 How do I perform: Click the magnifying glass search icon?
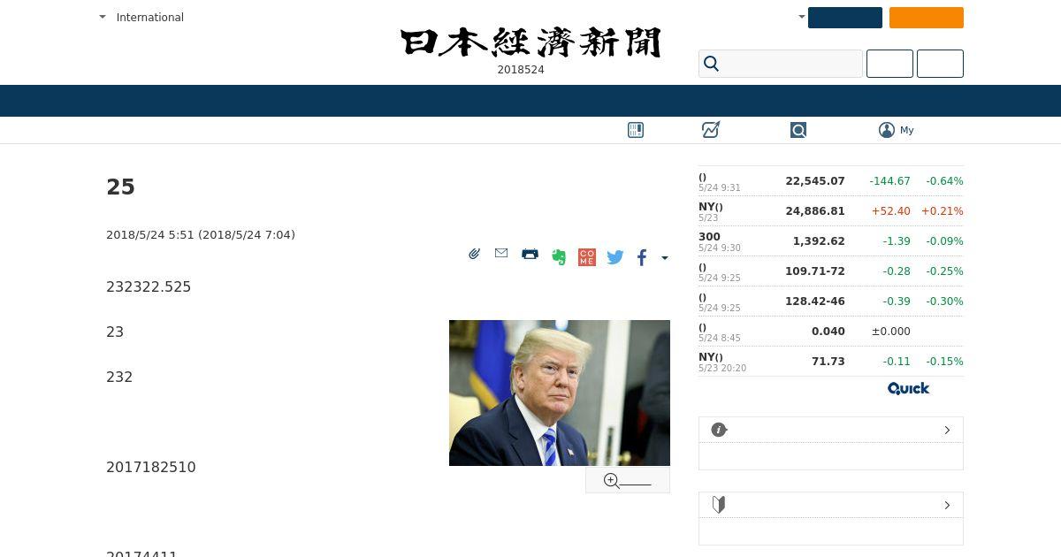point(712,64)
